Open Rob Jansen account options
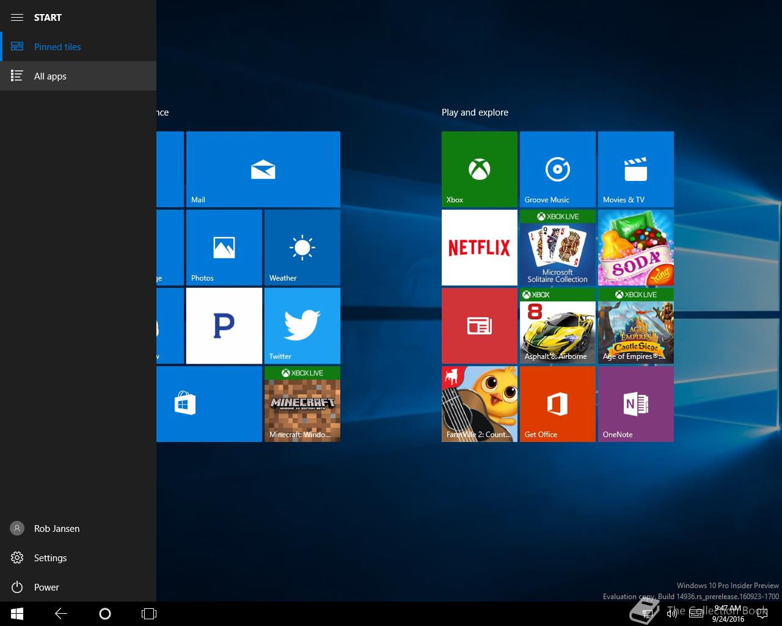Screen dimensions: 782x626 (78, 528)
